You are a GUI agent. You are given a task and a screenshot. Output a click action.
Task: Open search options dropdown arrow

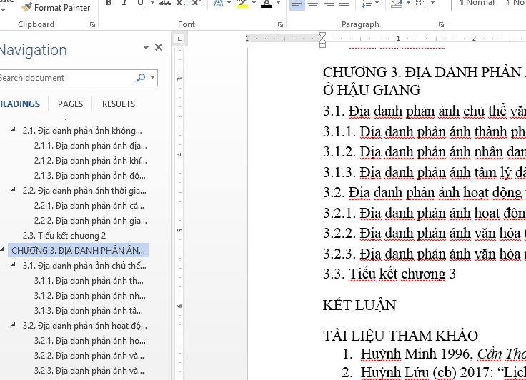pos(153,78)
